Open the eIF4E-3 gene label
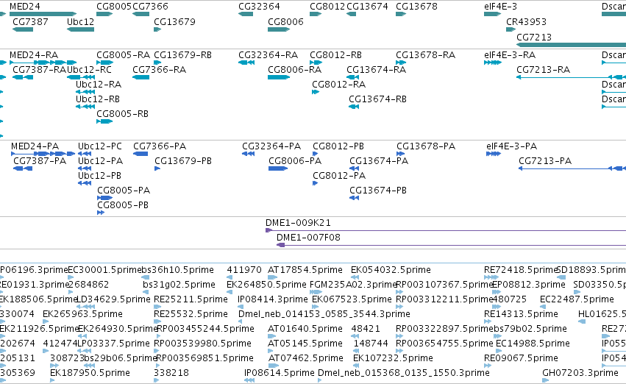 pos(500,7)
